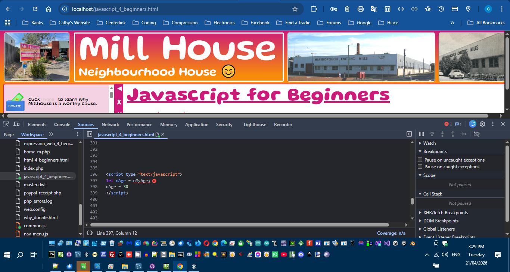The image size is (510, 272).
Task: Show more navigator tabs after Workspace
Action: click(51, 134)
